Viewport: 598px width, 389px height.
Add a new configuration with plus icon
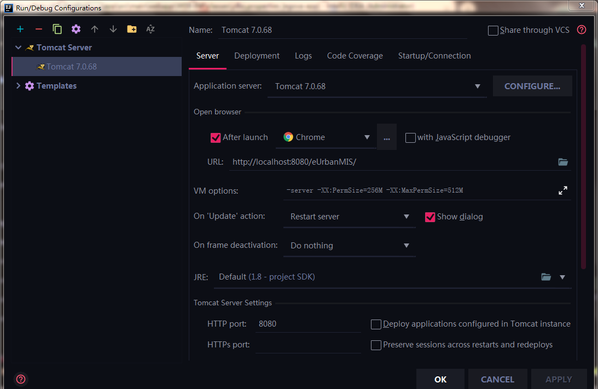20,29
